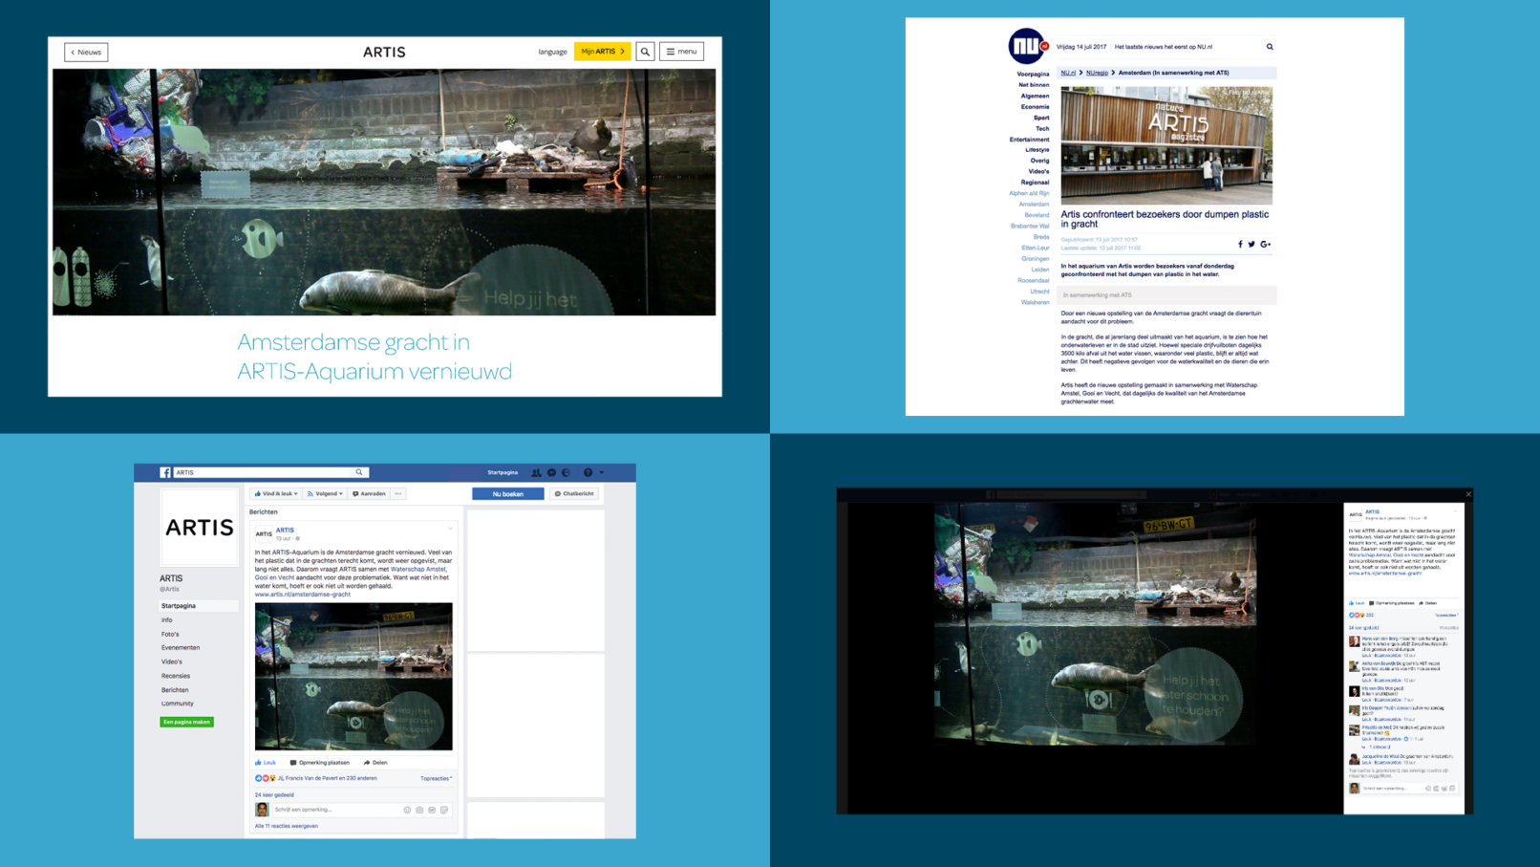Expand the Volgend dropdown on Facebook page
Screen dimensions: 1540x867
click(325, 494)
